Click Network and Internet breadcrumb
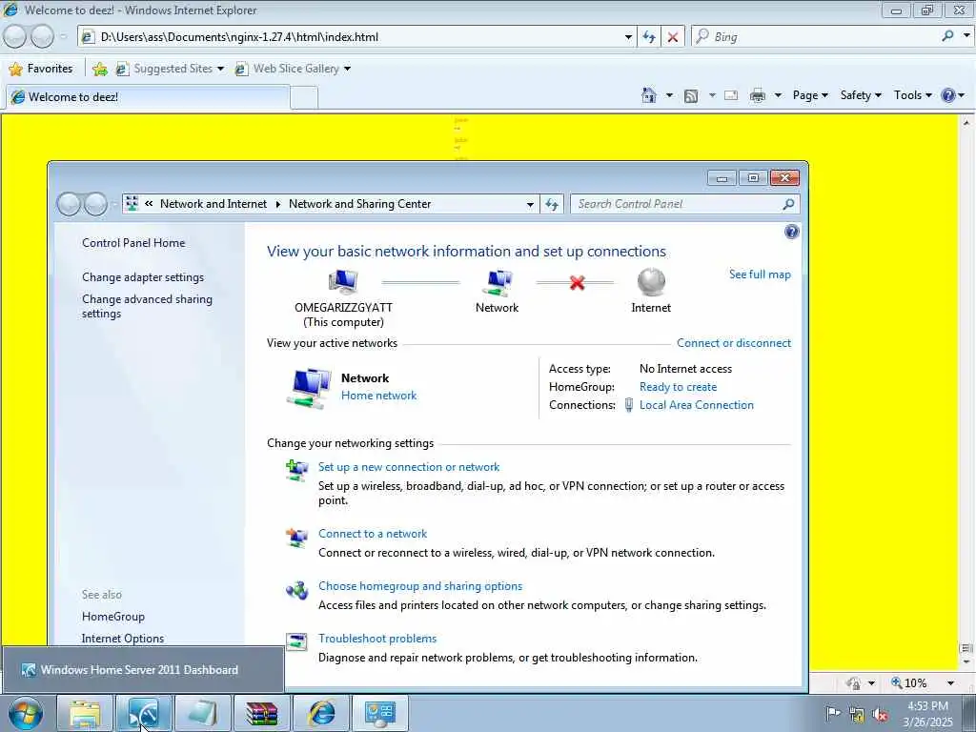976x732 pixels. click(213, 204)
